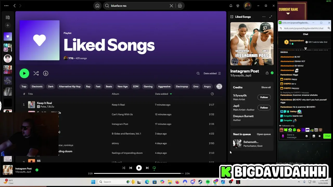This screenshot has height=187, width=333.
Task: Open B-Sides and Remixes, Vol. 1 album
Action: (126, 133)
